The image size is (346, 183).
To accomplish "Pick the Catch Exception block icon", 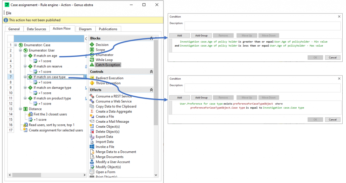I will click(92, 65).
